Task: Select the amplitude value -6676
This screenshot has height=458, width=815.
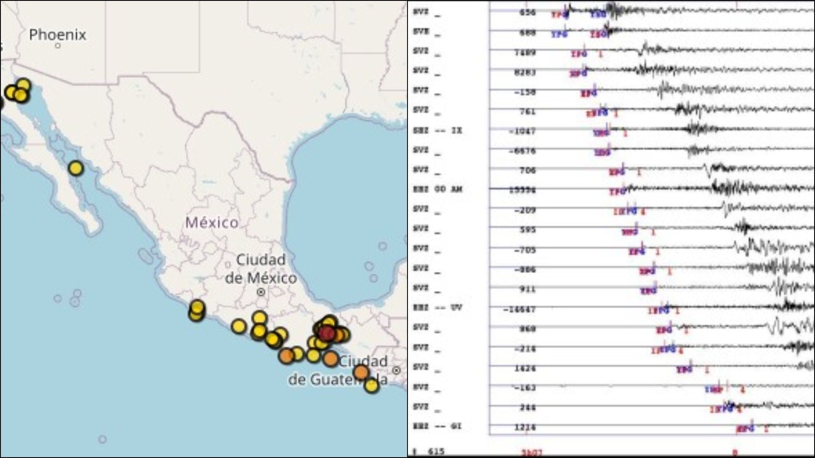Action: point(523,151)
